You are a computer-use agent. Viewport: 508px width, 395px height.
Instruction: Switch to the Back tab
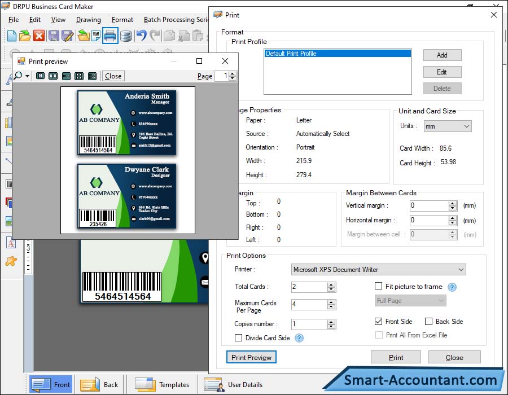pos(99,384)
